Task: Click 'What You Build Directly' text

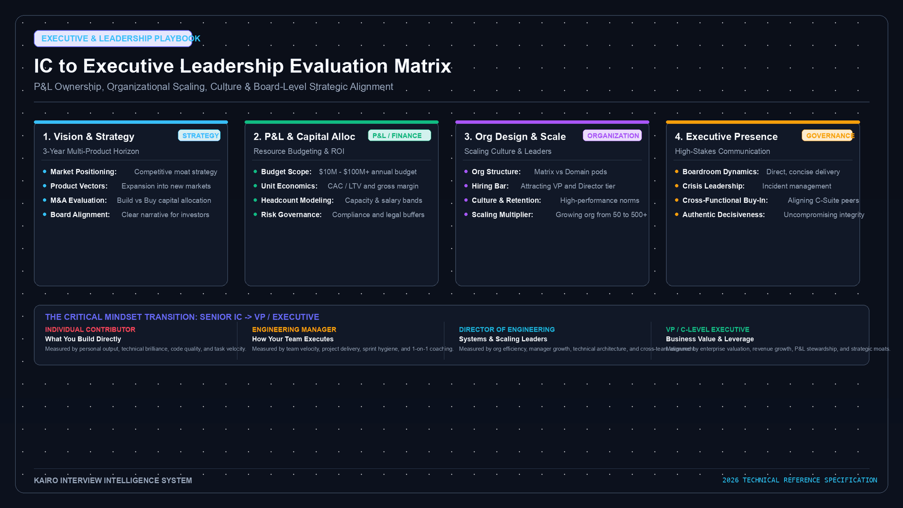Action: [x=83, y=339]
